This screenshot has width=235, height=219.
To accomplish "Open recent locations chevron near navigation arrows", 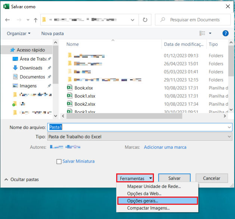I will tap(28, 20).
